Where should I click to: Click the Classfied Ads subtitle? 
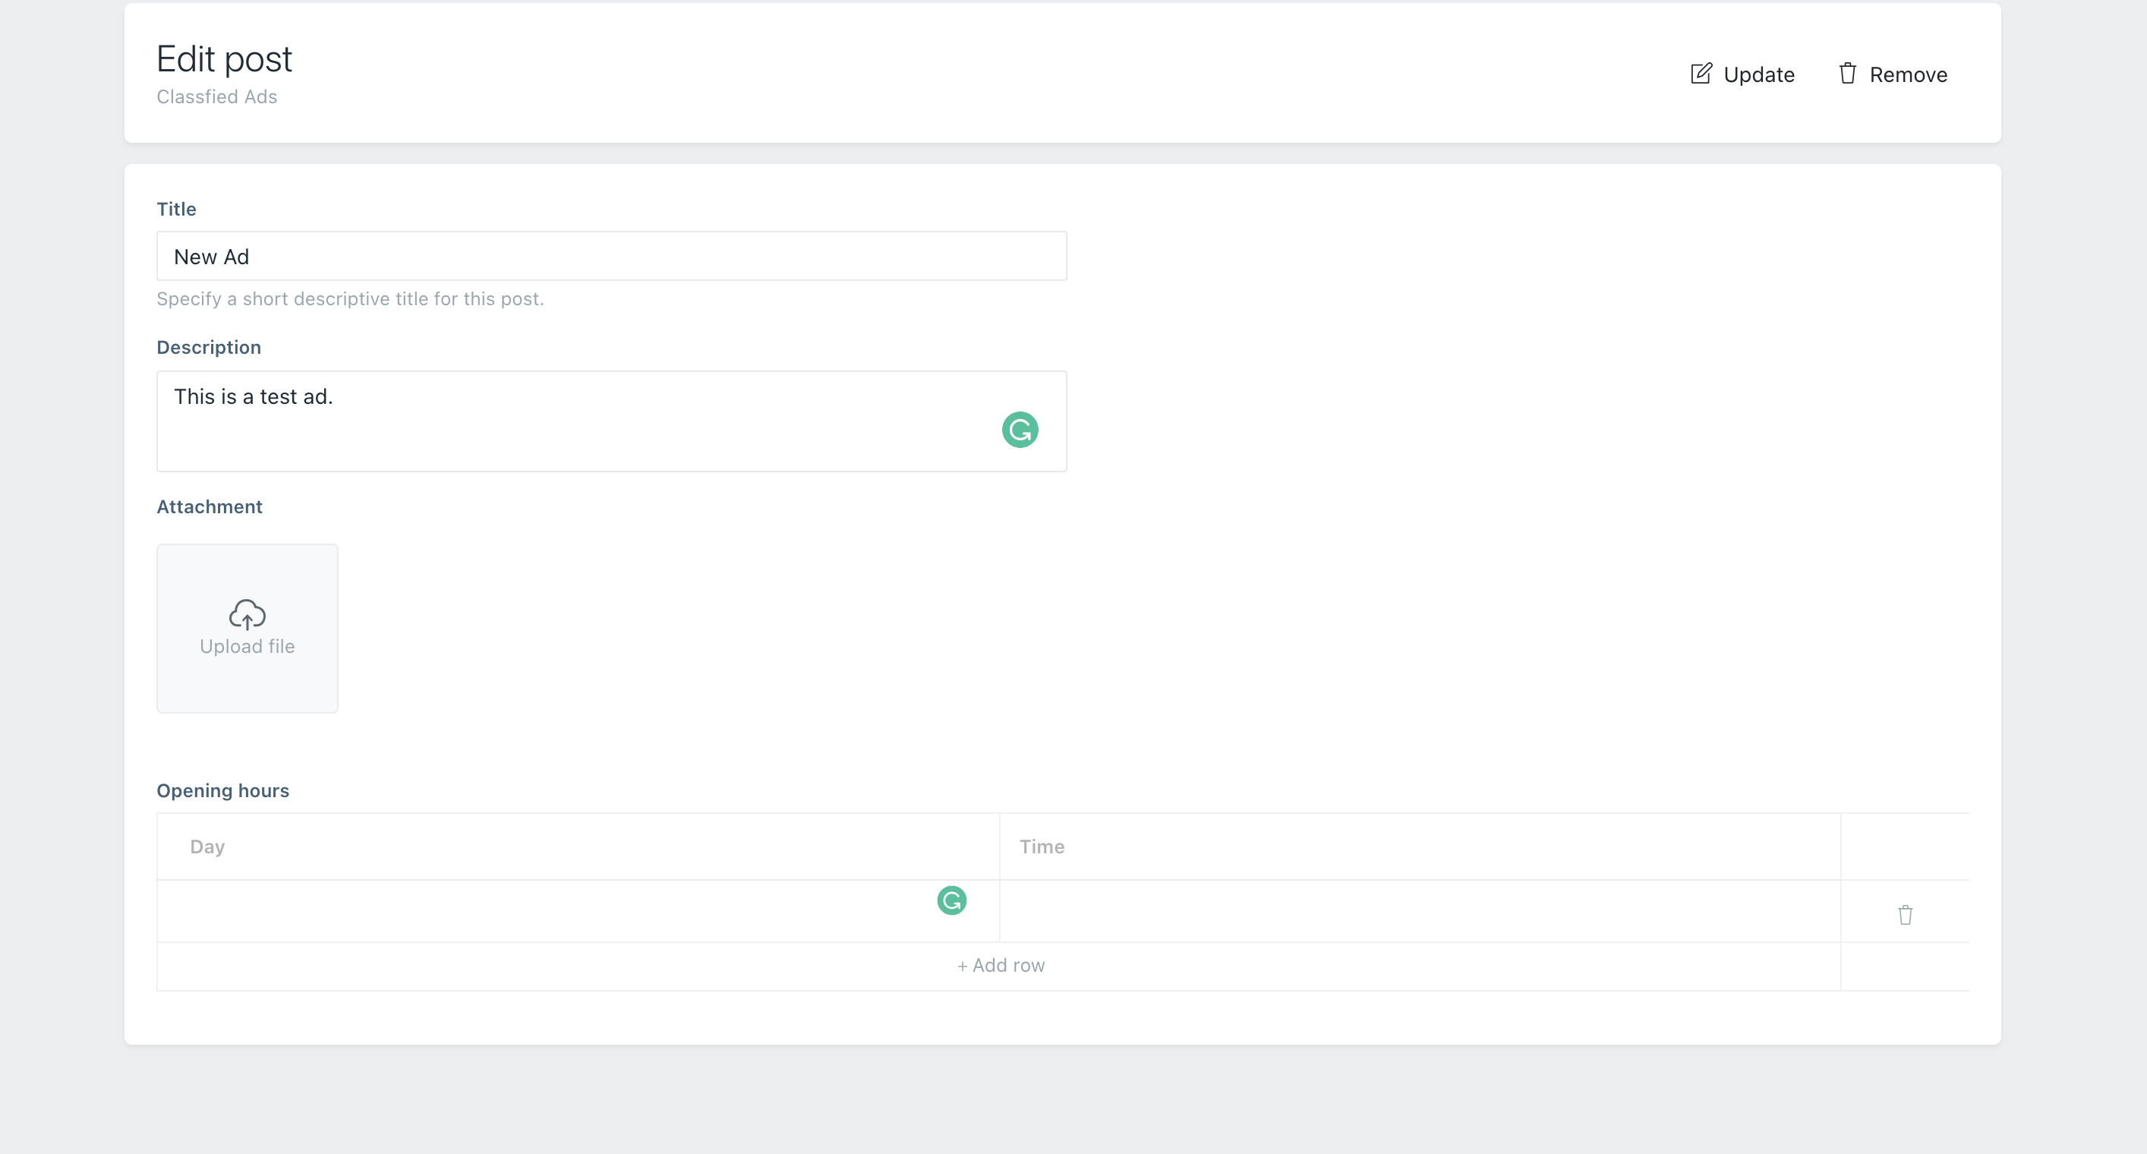click(216, 96)
